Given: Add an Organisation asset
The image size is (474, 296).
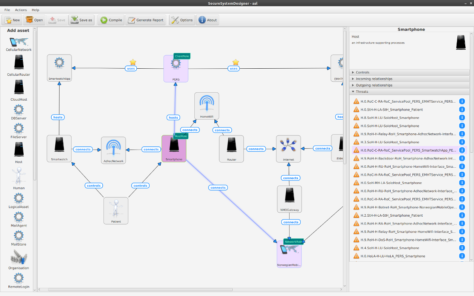Looking at the screenshot, I should tap(19, 260).
